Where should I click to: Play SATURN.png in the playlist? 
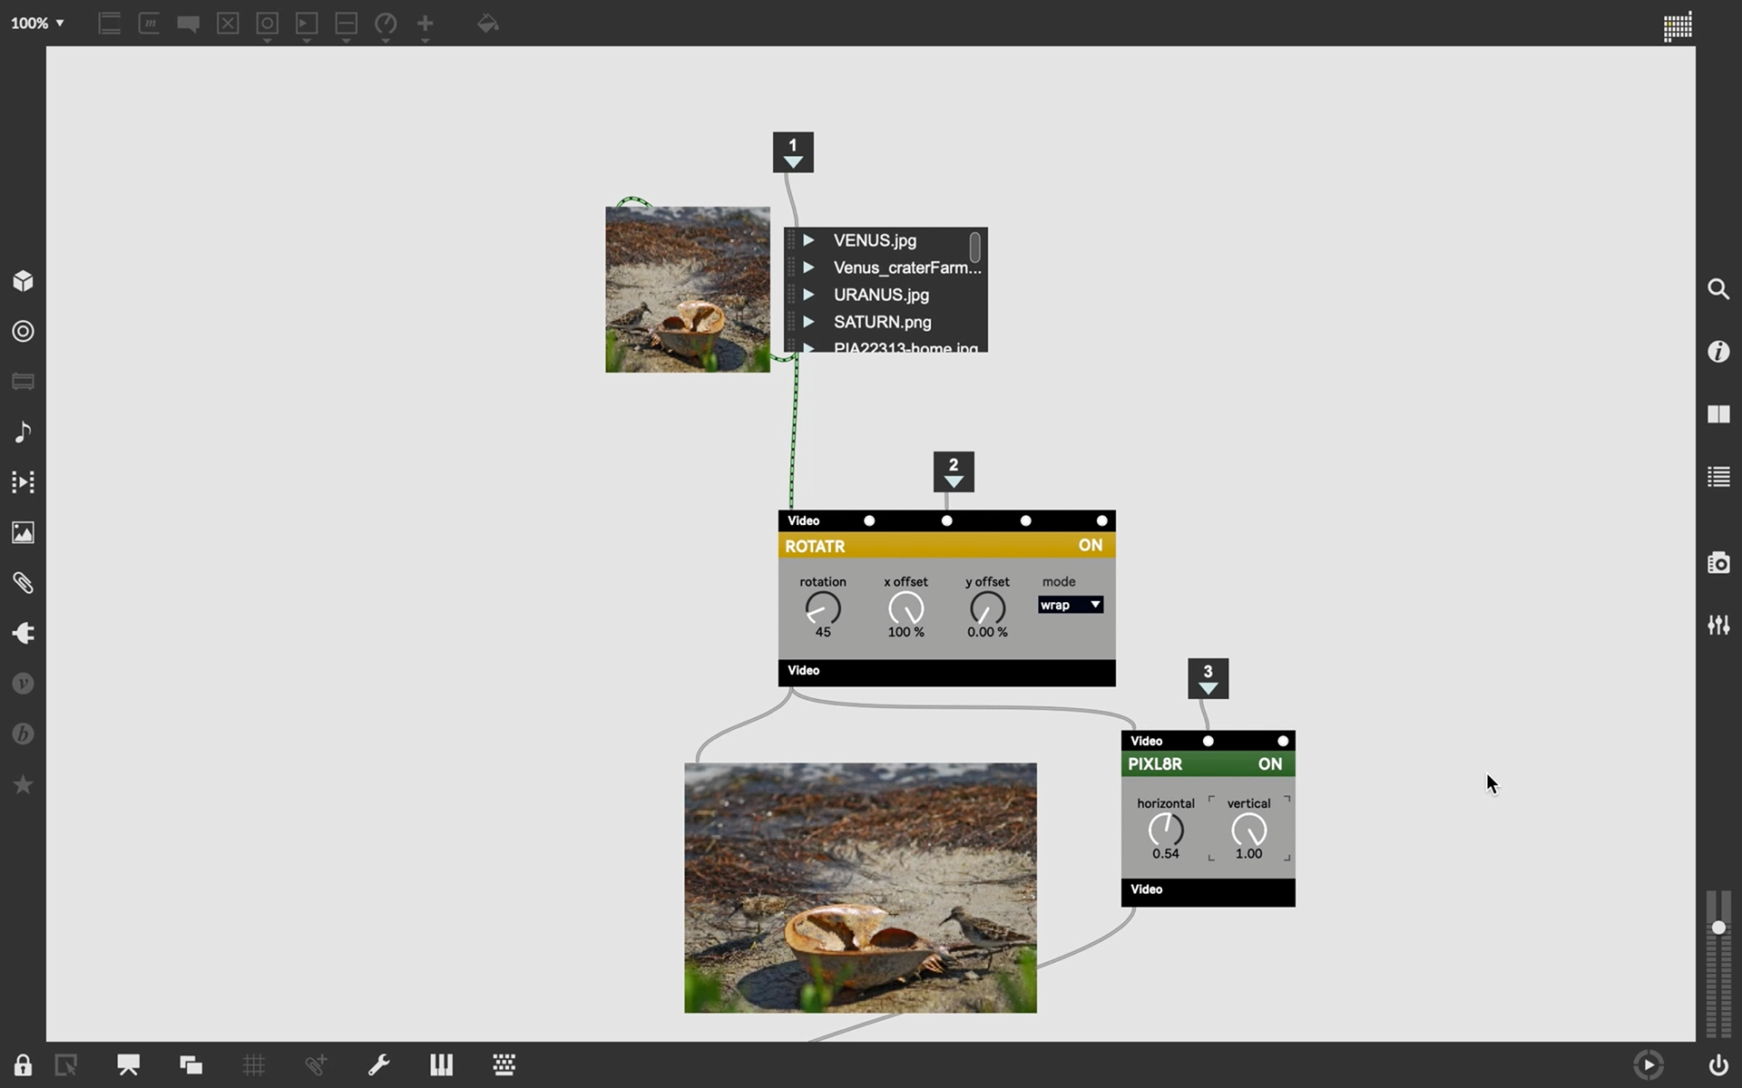[808, 322]
